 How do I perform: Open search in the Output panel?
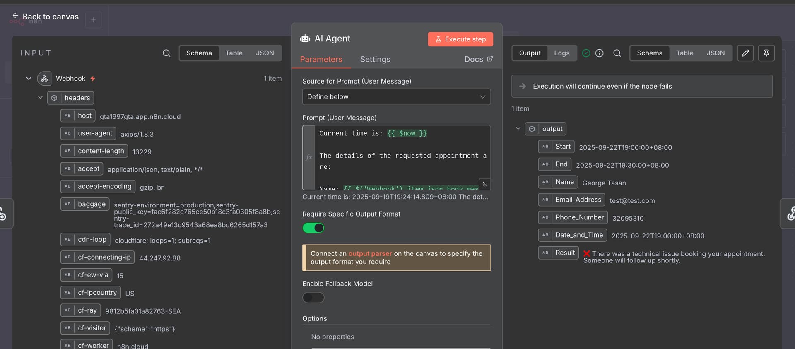coord(617,53)
